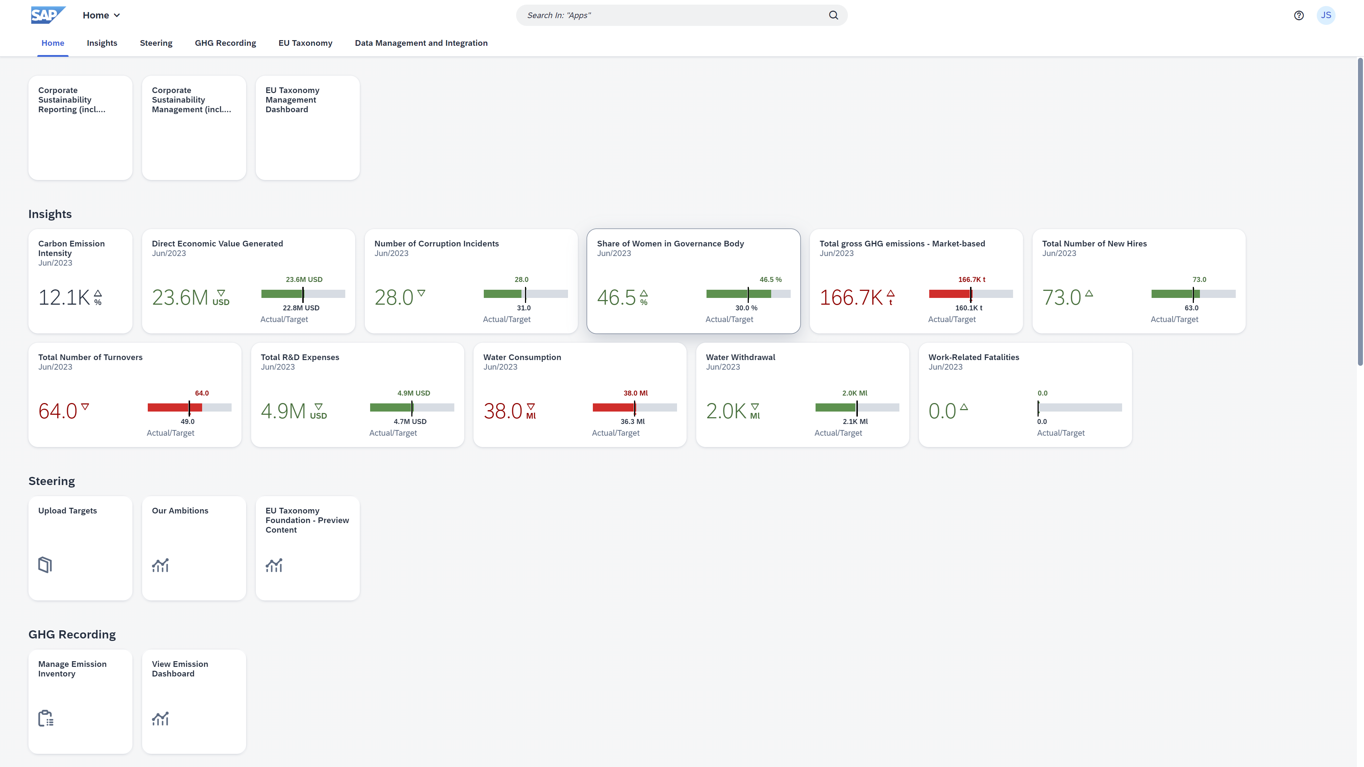
Task: Click the Water Withdrawal tile title
Action: tap(740, 357)
